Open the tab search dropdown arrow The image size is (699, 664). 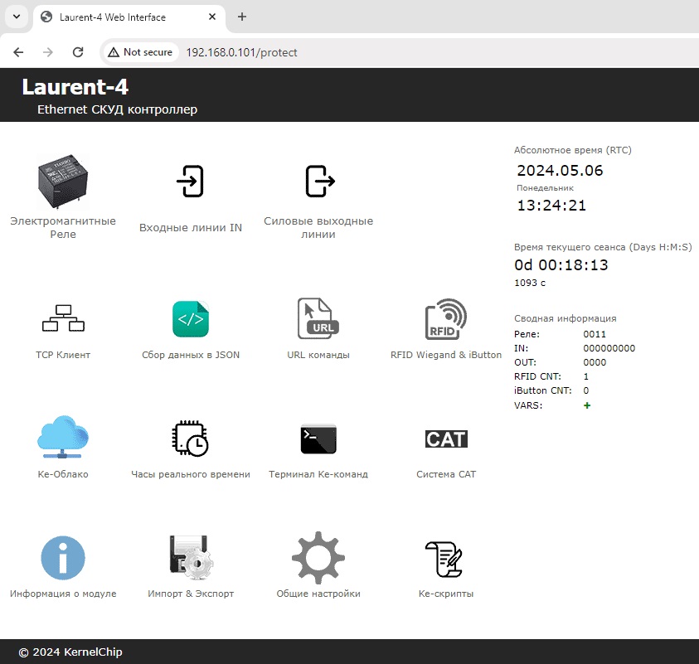tap(17, 17)
